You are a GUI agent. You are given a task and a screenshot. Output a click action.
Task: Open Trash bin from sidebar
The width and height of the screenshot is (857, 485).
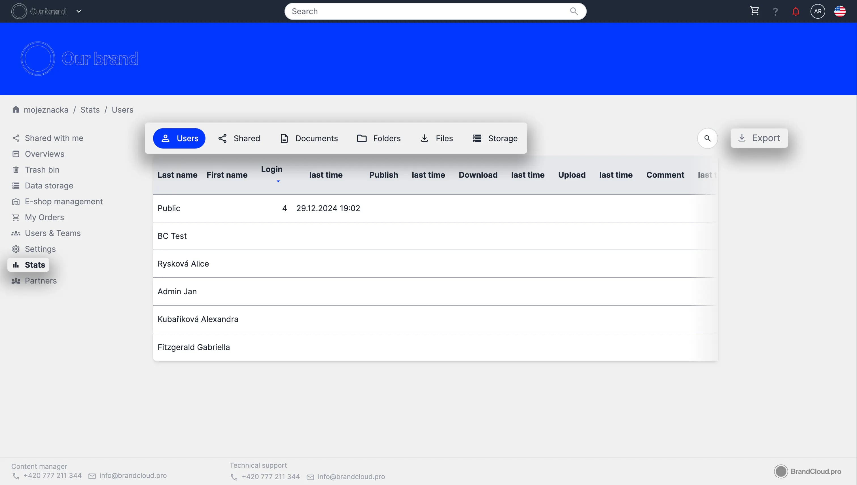(42, 170)
